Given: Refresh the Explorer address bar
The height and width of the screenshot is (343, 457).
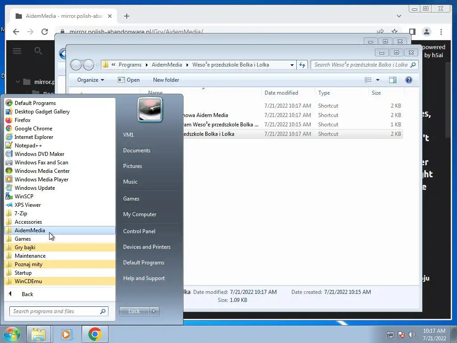Looking at the screenshot, I should pos(302,65).
